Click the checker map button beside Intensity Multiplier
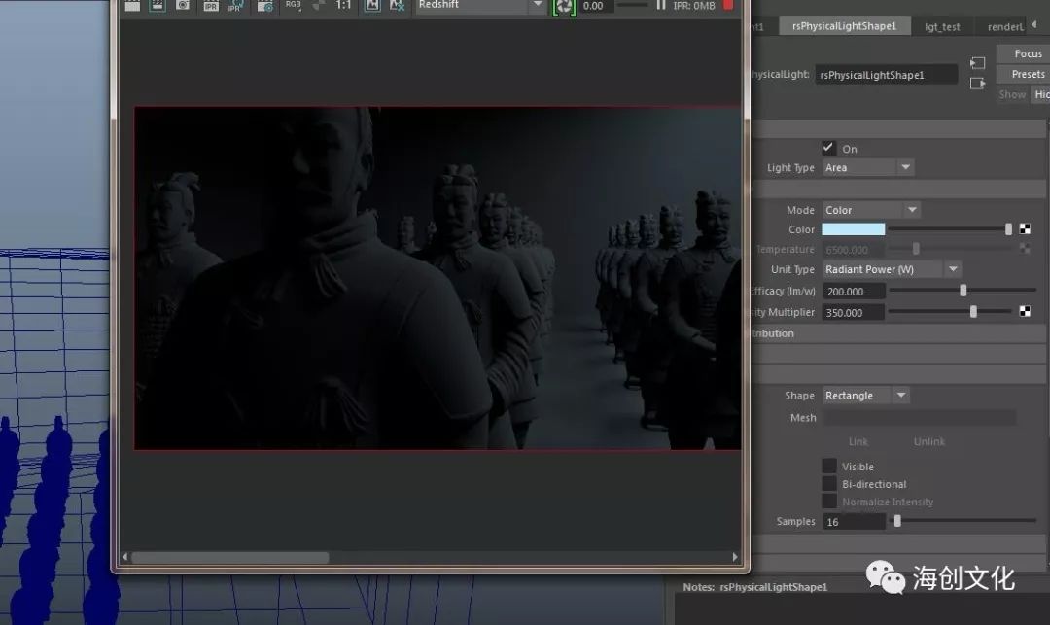1050x625 pixels. click(1025, 312)
